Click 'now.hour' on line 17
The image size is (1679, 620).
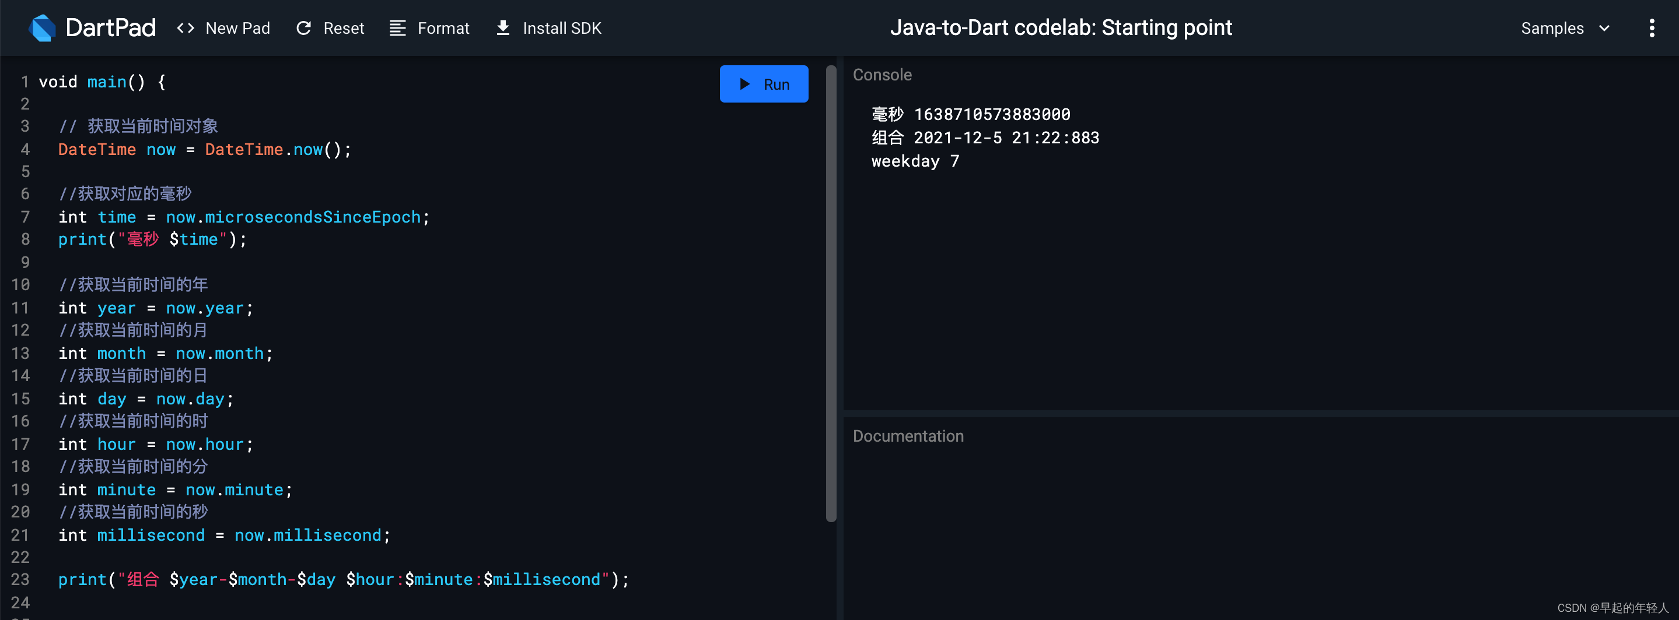(205, 445)
